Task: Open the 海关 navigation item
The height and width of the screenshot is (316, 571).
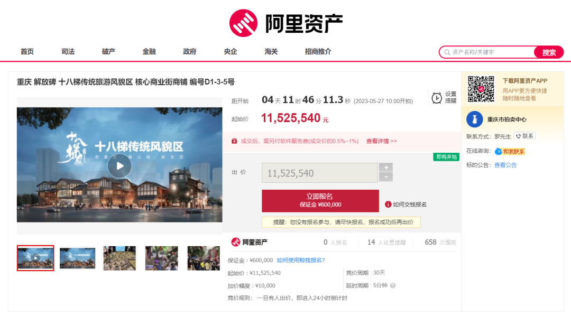Action: click(271, 52)
